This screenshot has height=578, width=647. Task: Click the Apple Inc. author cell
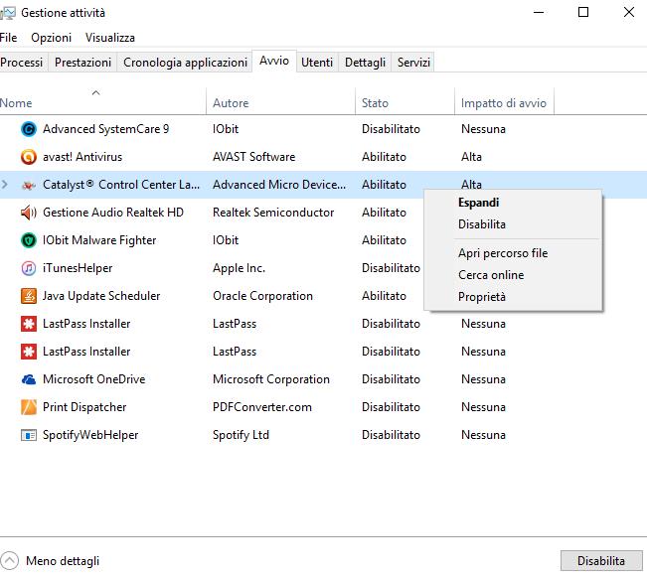pos(239,268)
